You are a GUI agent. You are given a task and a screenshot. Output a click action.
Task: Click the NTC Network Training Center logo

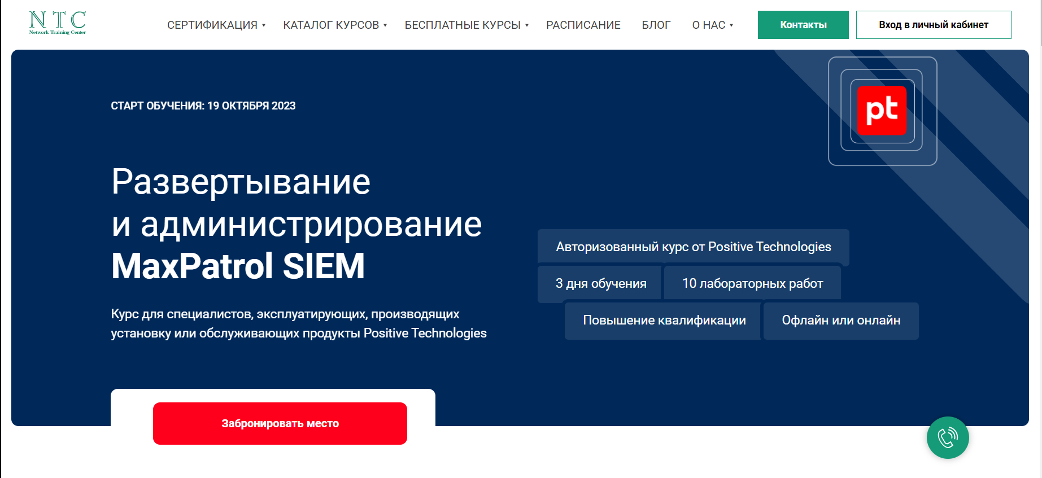click(x=58, y=23)
